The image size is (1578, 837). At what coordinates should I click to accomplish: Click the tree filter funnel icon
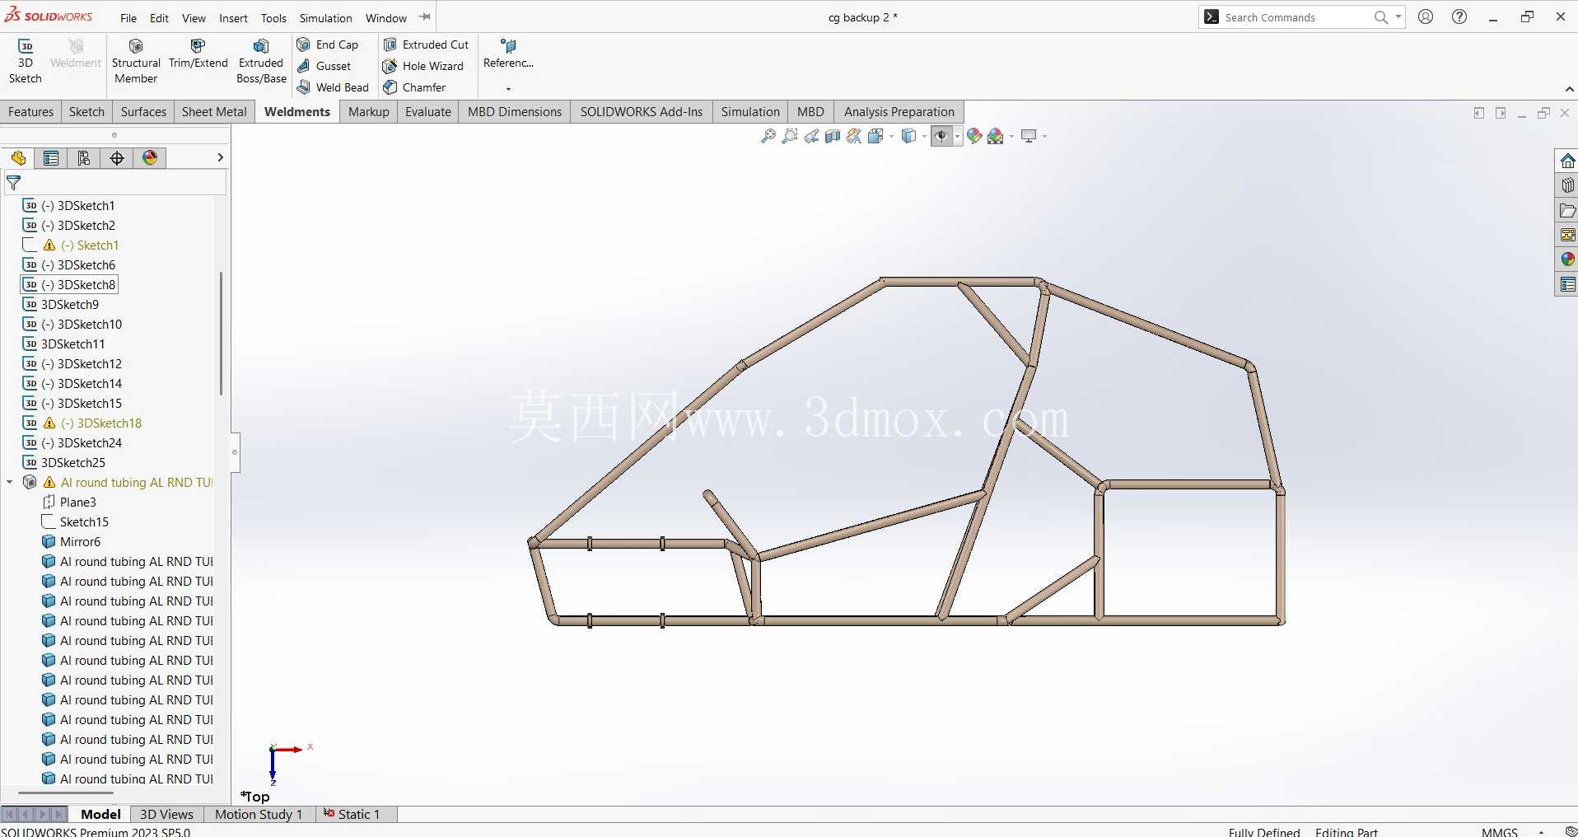coord(13,183)
